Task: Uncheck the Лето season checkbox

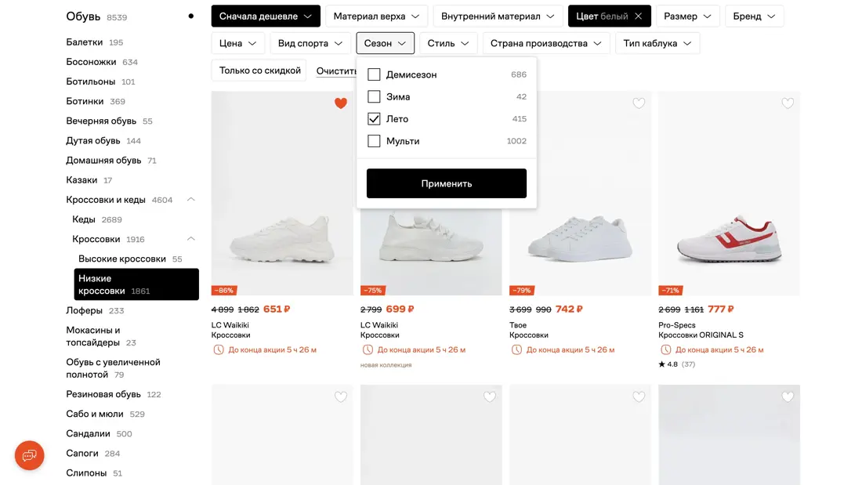Action: click(374, 119)
